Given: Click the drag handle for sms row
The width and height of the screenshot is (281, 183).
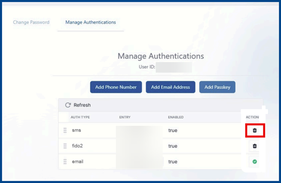Looking at the screenshot, I should coord(65,130).
